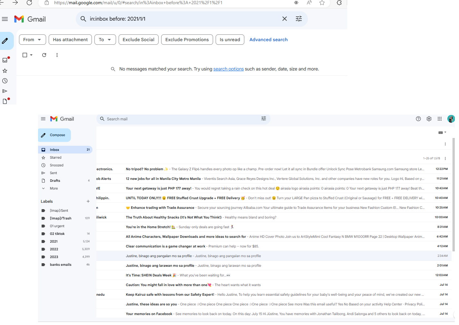Open Inbox folder in bottom Gmail sidebar
The width and height of the screenshot is (459, 325).
[x=65, y=150]
